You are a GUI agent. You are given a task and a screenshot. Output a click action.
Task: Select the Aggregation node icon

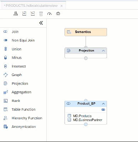[x=6, y=92]
